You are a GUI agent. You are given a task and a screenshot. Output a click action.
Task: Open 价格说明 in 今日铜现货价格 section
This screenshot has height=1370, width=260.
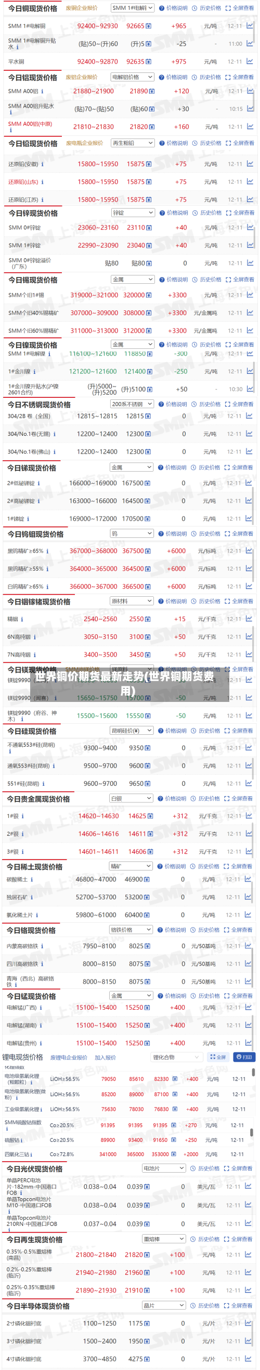pos(173,8)
